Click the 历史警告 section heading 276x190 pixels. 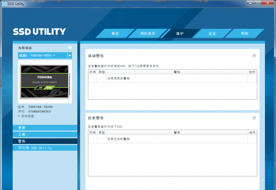[x=96, y=118]
